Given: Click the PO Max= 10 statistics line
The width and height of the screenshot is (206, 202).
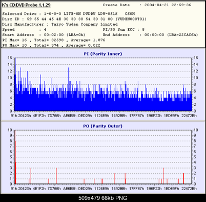Looking at the screenshot, I should pos(51,45).
